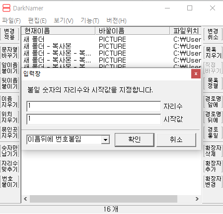This screenshot has height=214, width=223.
Task: Click the 경로 통일 button
Action: pos(213,133)
